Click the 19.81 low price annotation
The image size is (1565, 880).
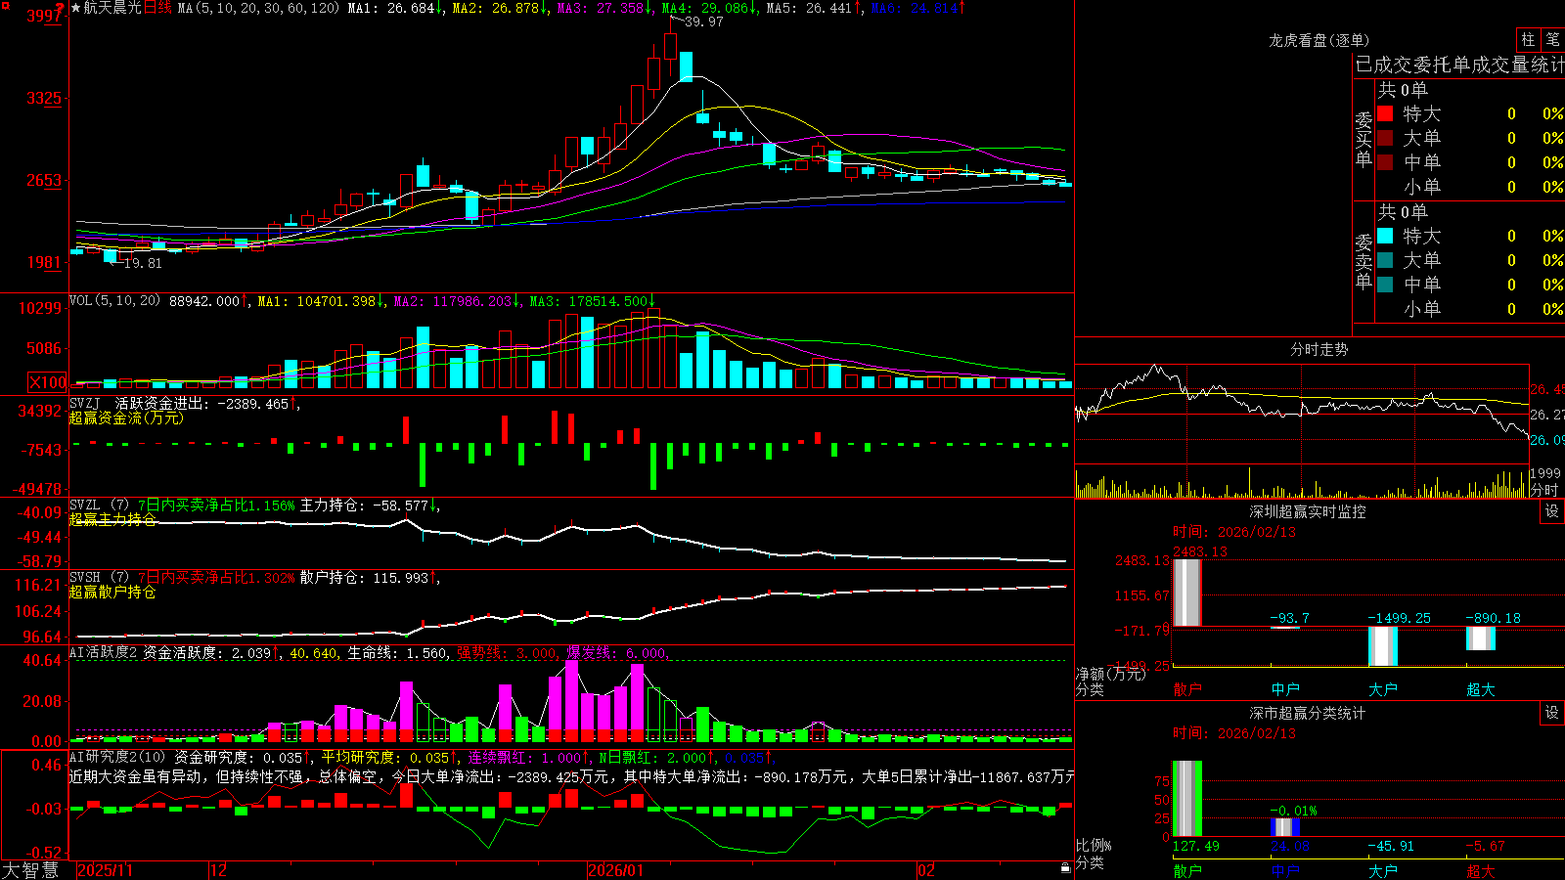pos(143,263)
